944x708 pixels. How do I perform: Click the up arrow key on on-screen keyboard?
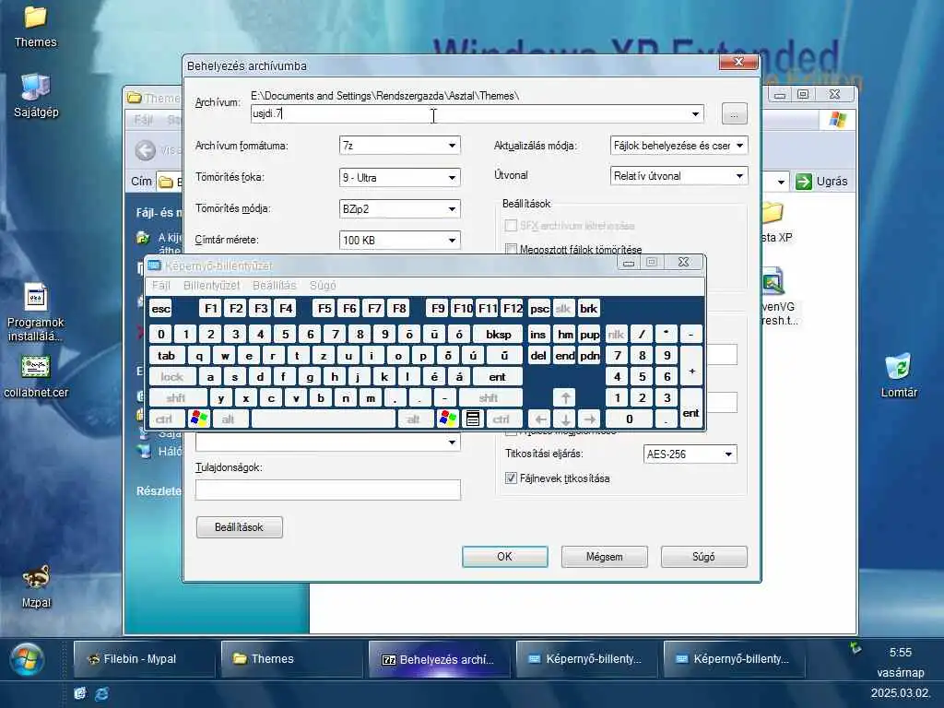coord(565,398)
